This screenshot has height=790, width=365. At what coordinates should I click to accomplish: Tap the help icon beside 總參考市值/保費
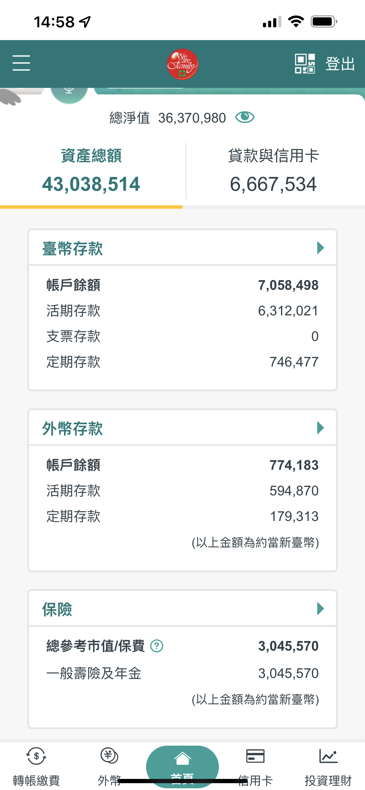click(157, 646)
